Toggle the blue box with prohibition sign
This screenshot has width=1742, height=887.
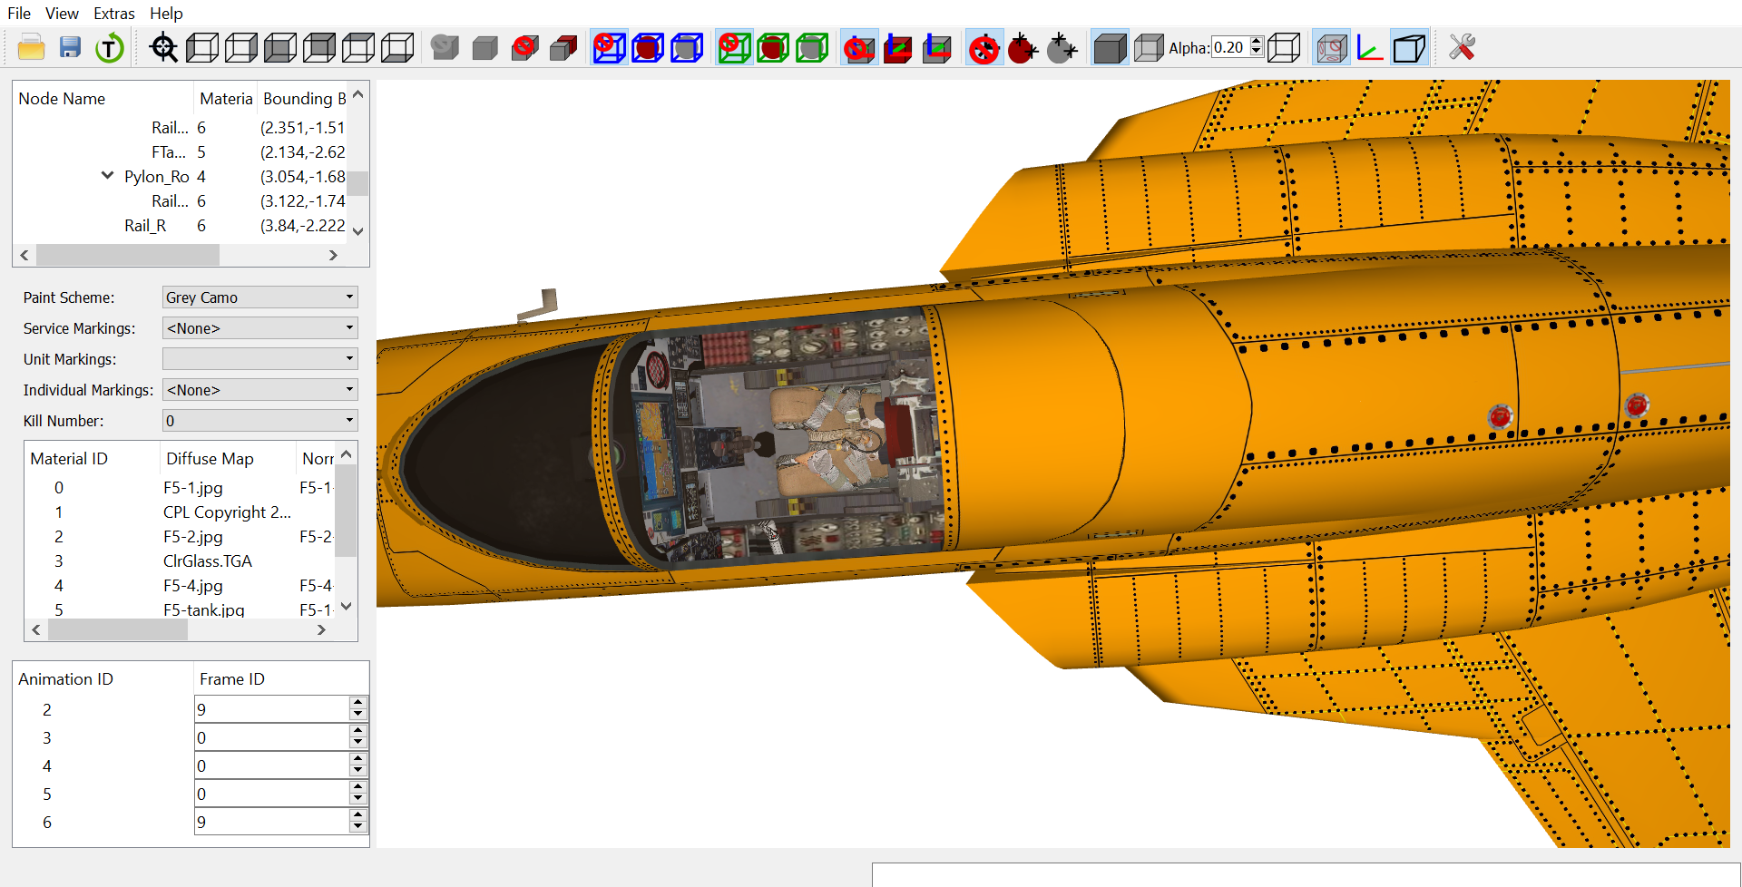point(609,47)
